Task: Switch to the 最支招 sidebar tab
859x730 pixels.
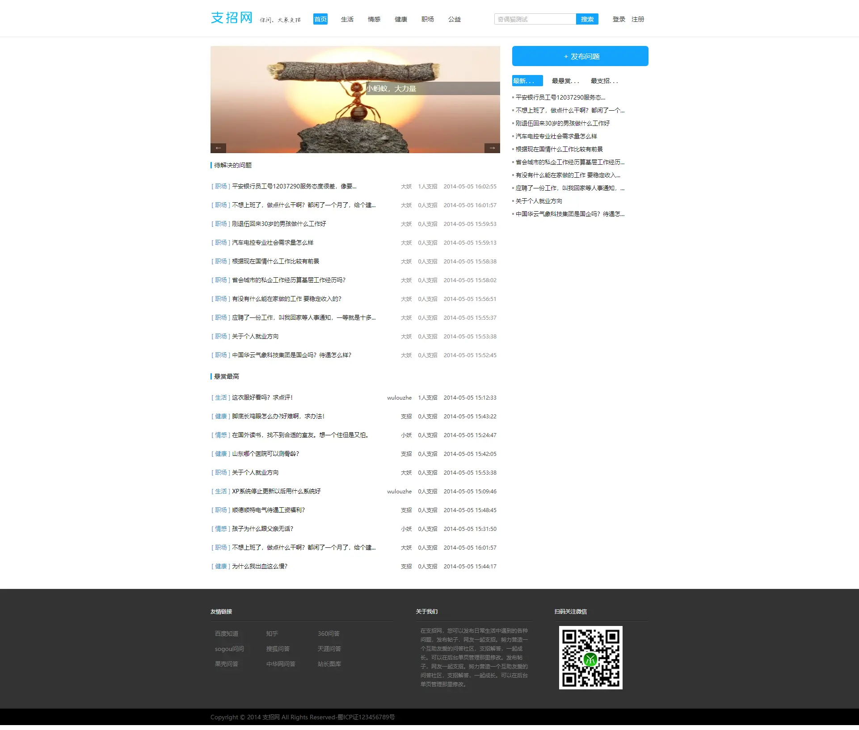Action: click(605, 81)
